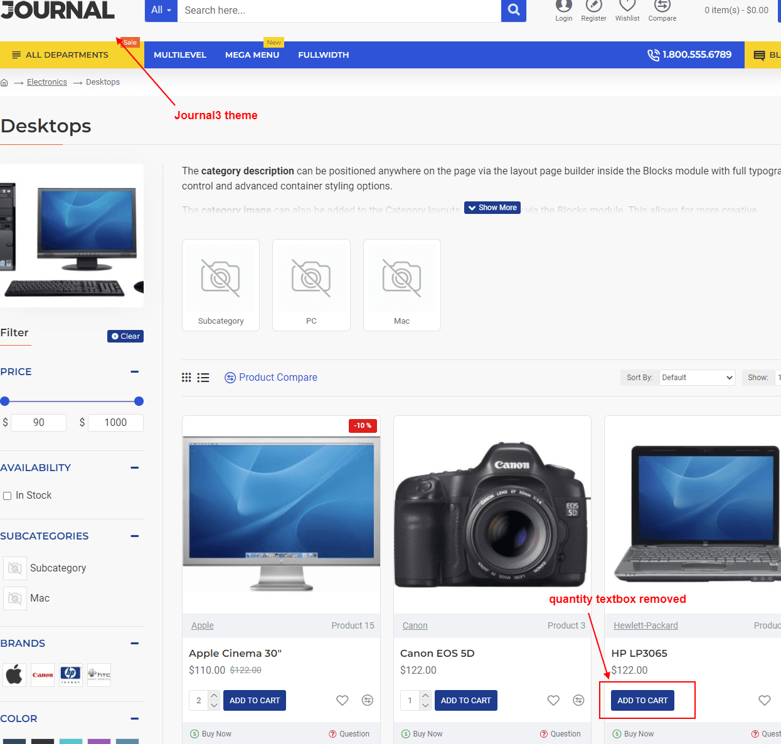The height and width of the screenshot is (744, 781).
Task: Open the All category dropdown in search bar
Action: [161, 11]
